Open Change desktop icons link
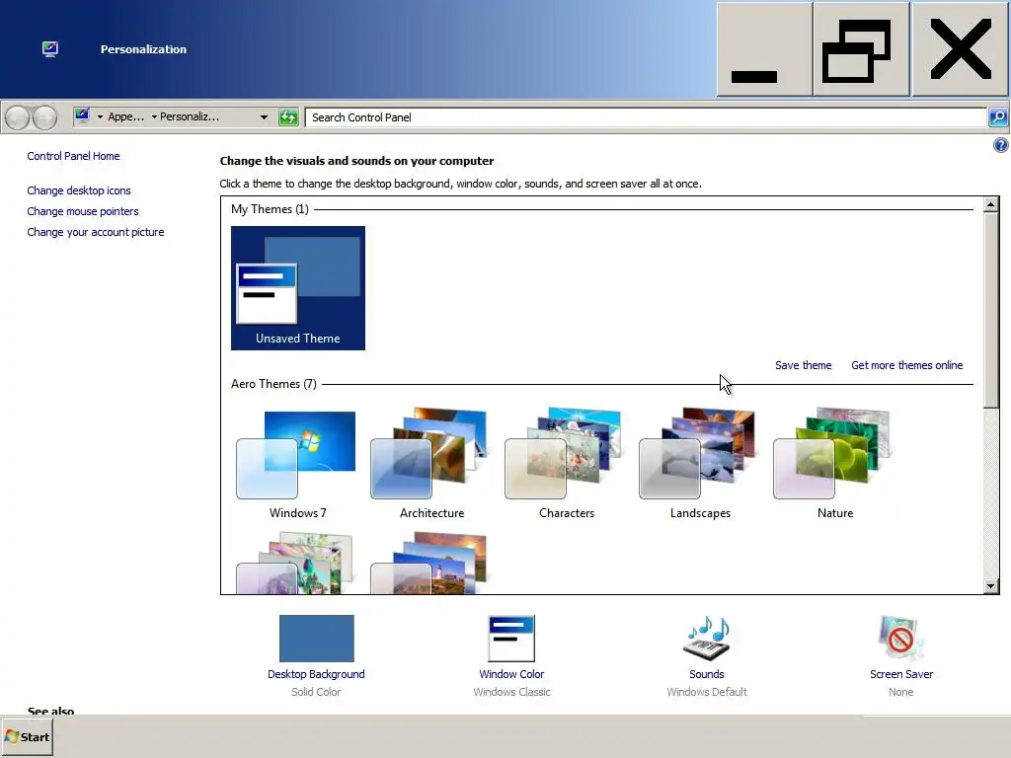This screenshot has height=758, width=1011. tap(79, 190)
